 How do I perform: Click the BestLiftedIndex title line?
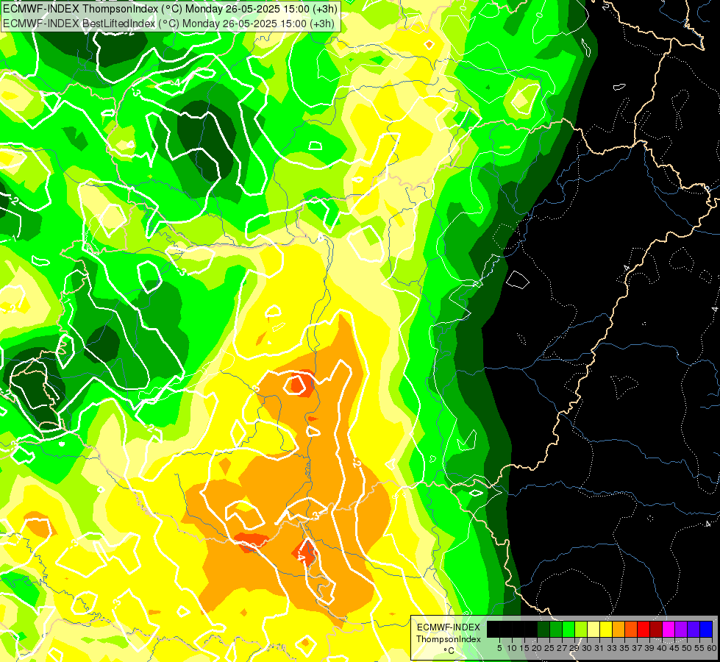(168, 24)
